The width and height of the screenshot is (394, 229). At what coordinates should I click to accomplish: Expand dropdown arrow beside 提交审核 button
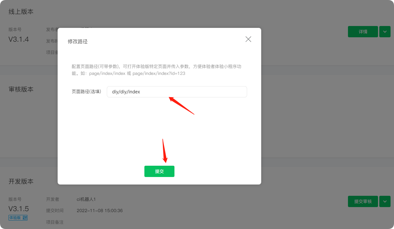(385, 201)
